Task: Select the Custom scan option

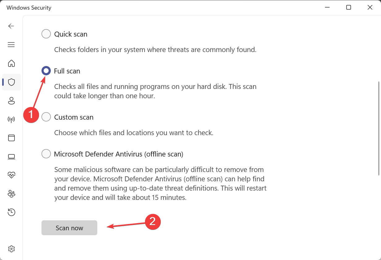Action: pos(46,117)
